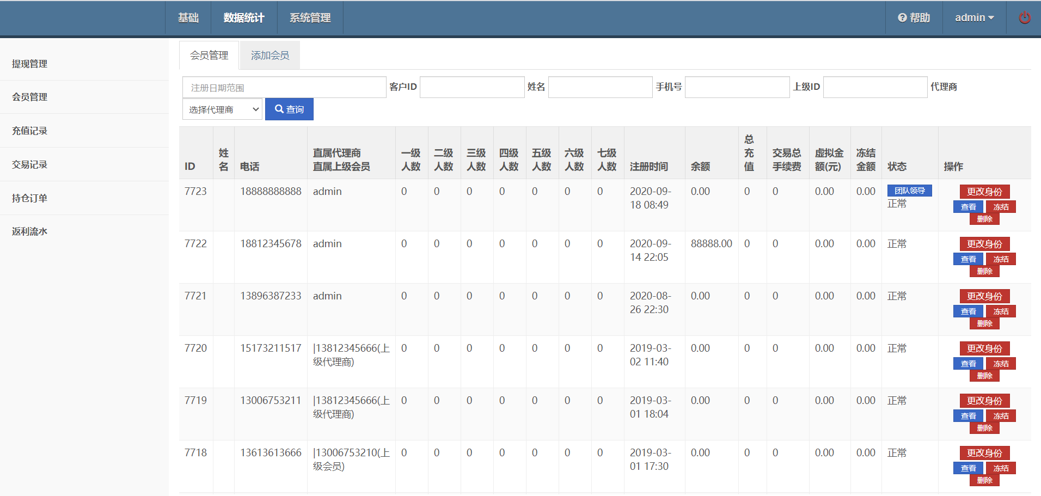Focus the 客户ID input field

coord(472,87)
